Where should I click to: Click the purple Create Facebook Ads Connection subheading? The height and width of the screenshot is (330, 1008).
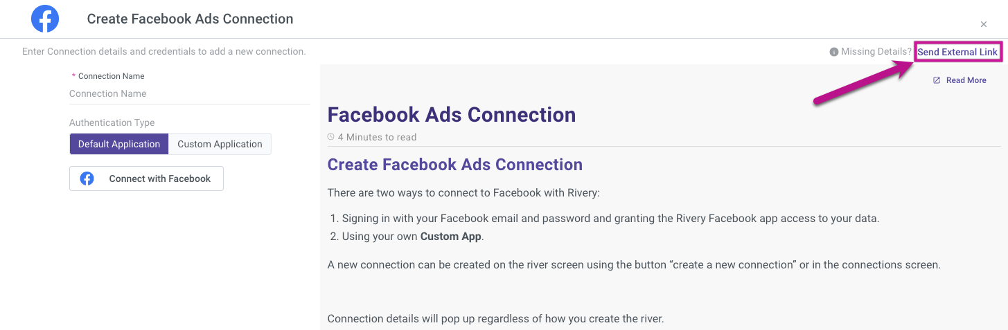tap(454, 165)
